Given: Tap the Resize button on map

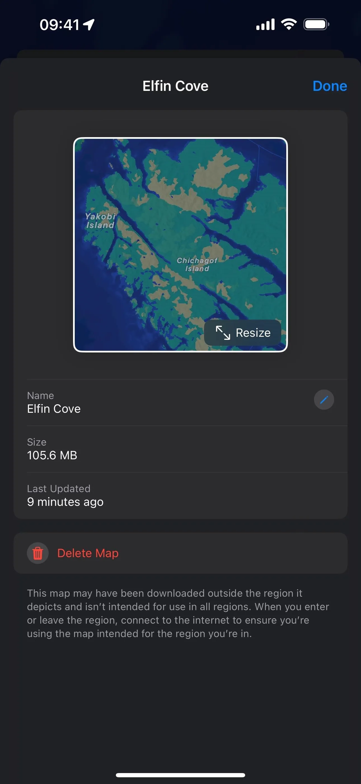Looking at the screenshot, I should pyautogui.click(x=243, y=332).
